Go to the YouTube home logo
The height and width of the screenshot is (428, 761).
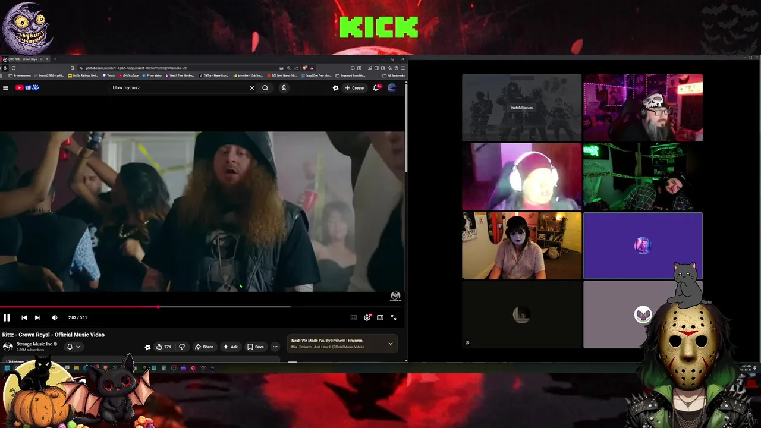coord(27,88)
